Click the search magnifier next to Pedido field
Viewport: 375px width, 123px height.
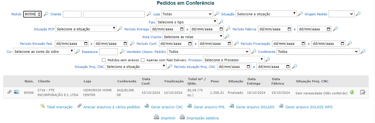point(46,14)
